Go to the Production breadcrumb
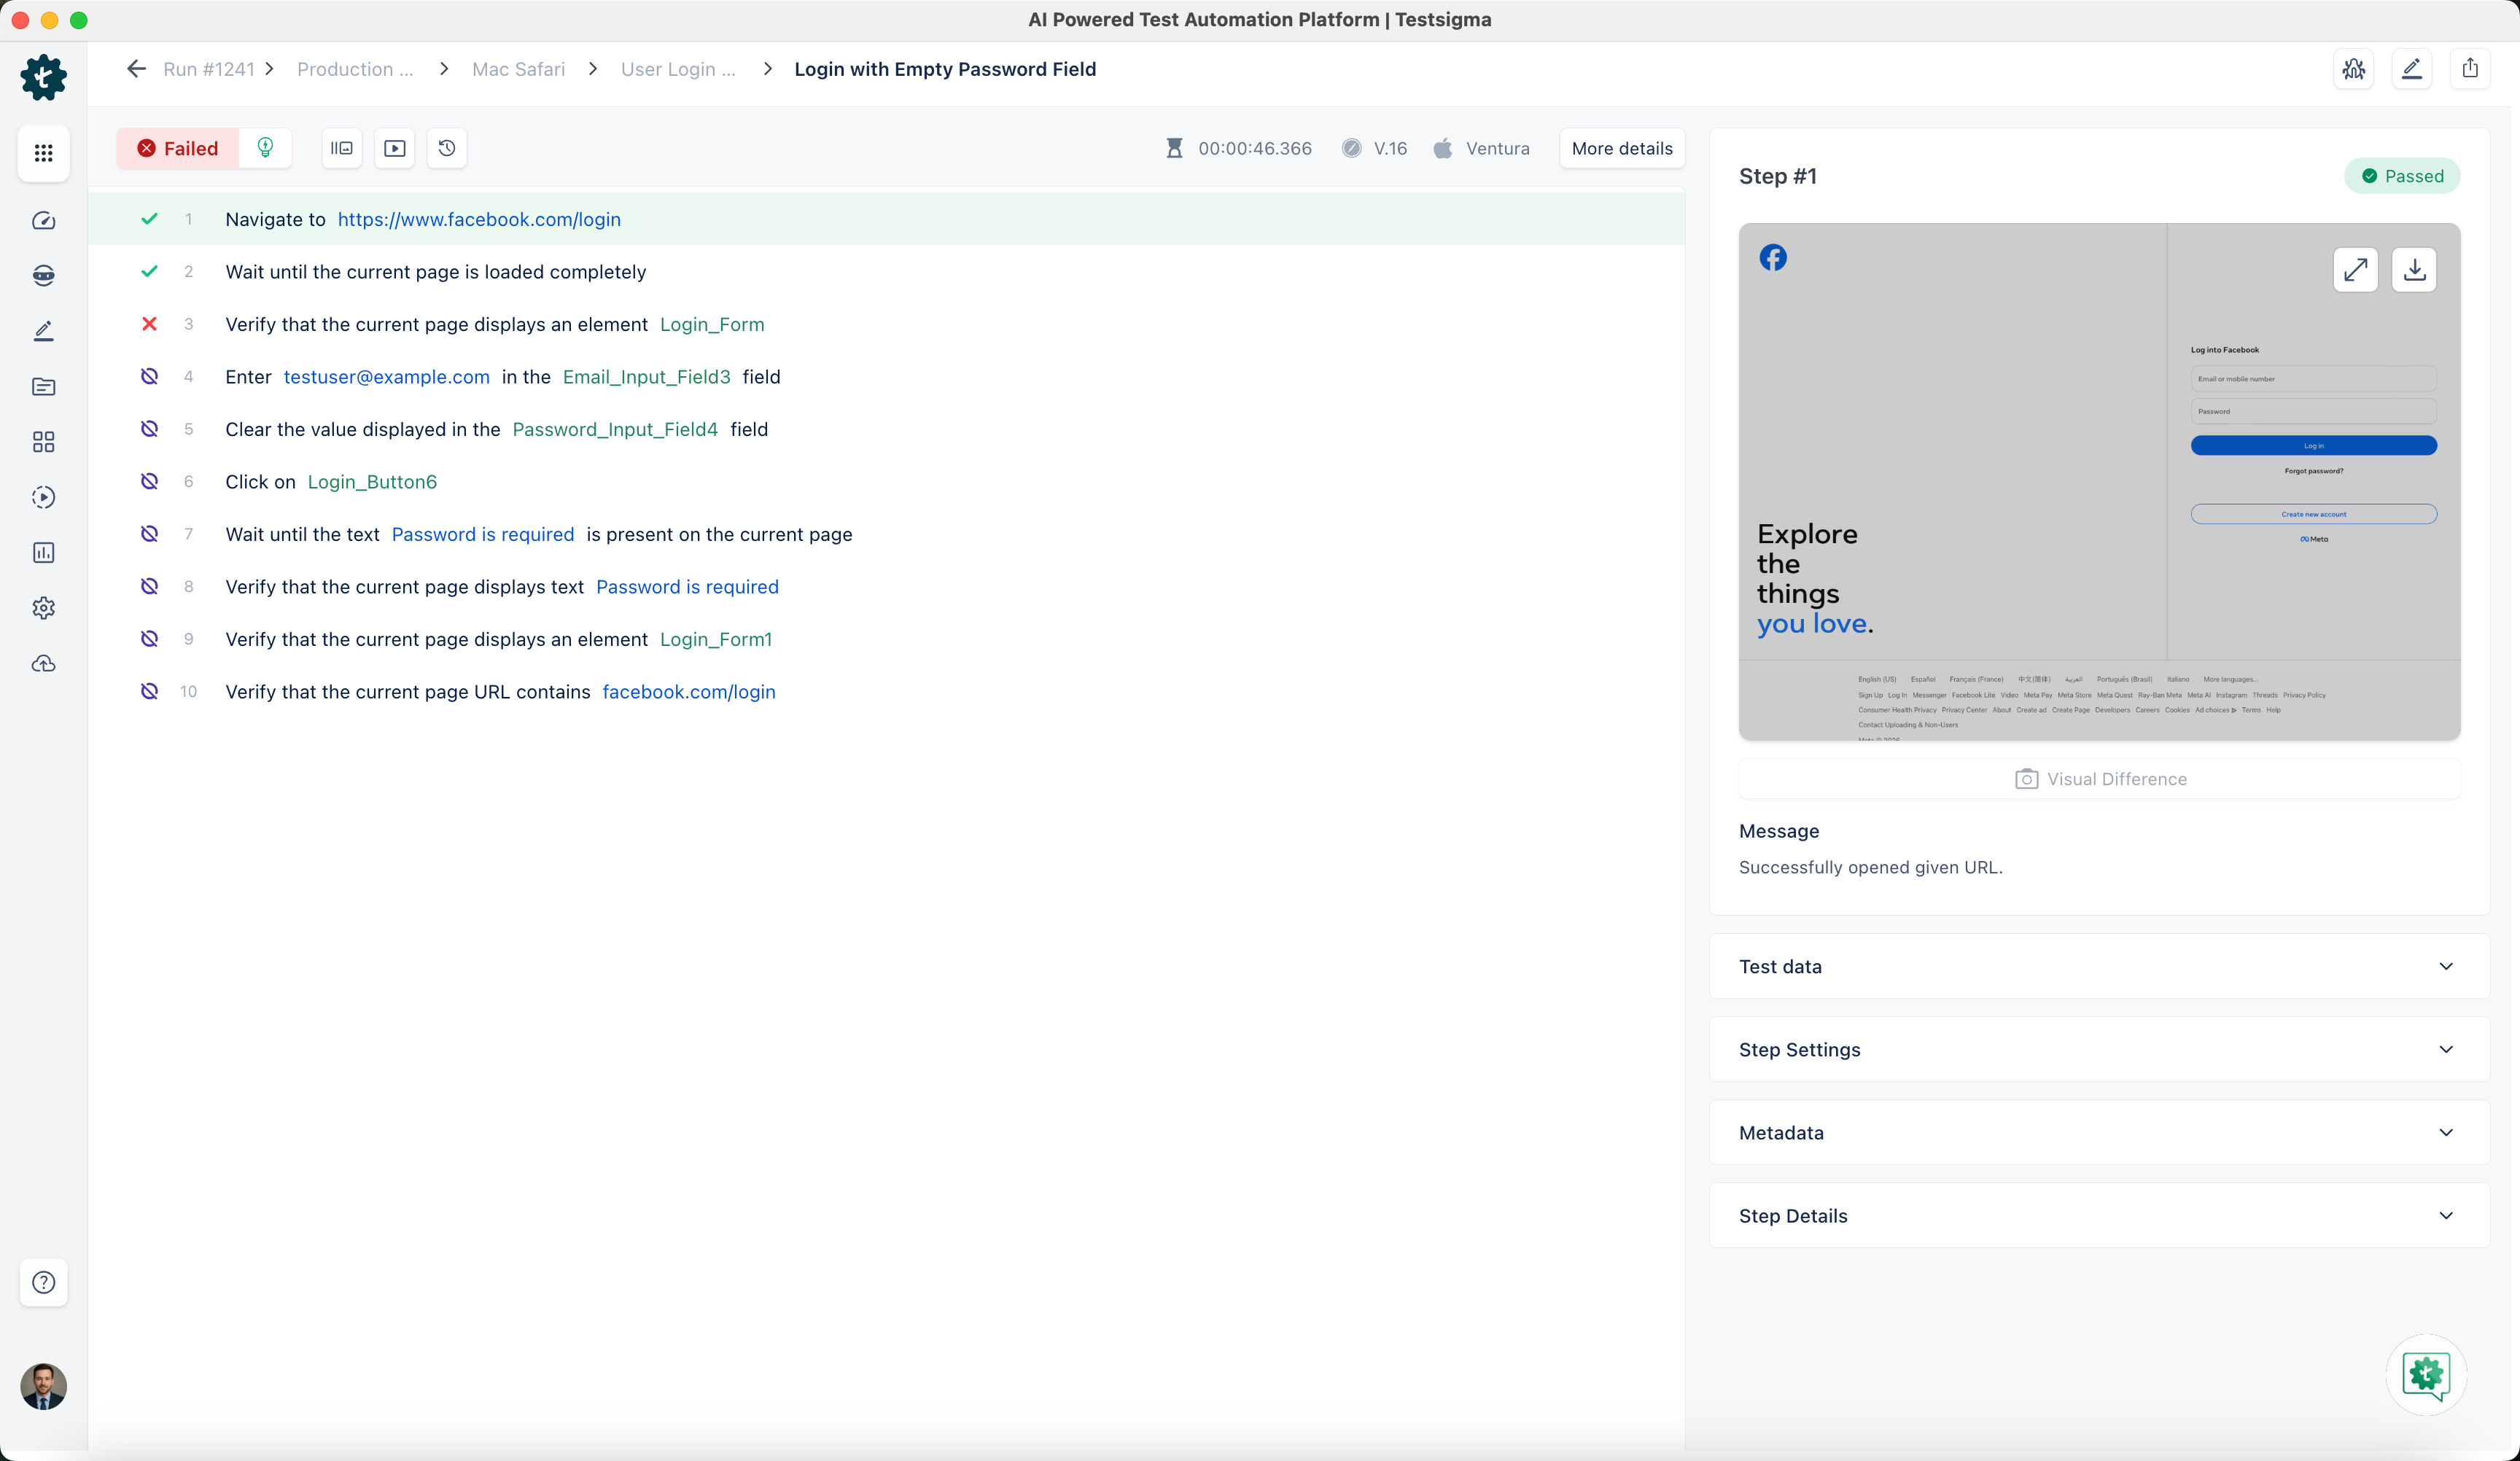Screen dimensions: 2520x1461 [355, 69]
